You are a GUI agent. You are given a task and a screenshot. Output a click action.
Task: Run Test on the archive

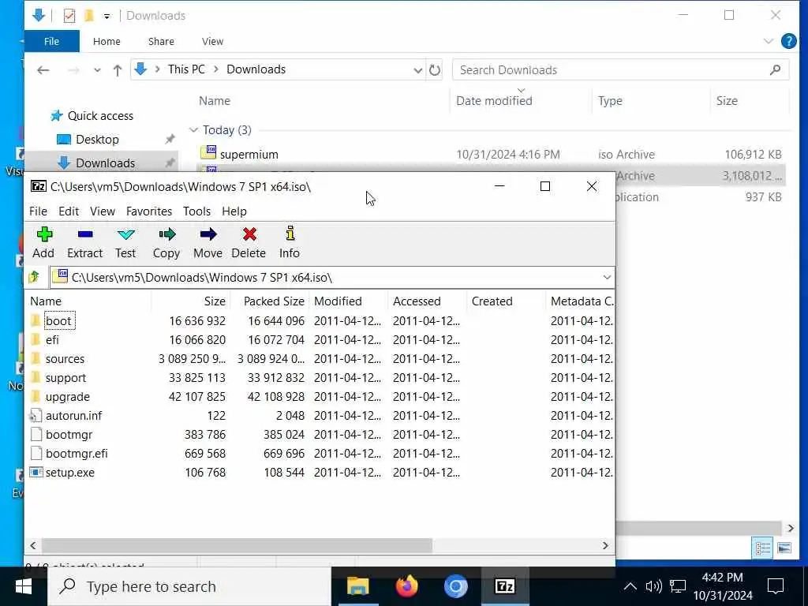[125, 243]
